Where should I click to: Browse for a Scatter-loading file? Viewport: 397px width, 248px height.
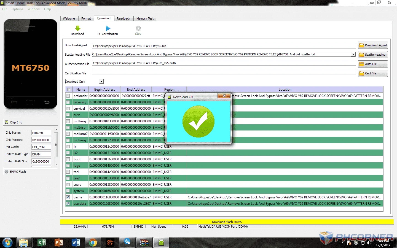click(373, 55)
